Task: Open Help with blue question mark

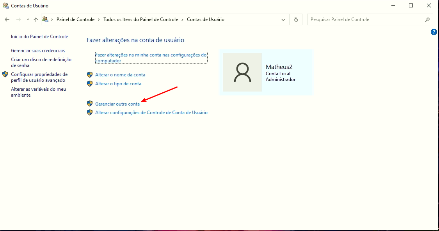Action: click(x=434, y=32)
